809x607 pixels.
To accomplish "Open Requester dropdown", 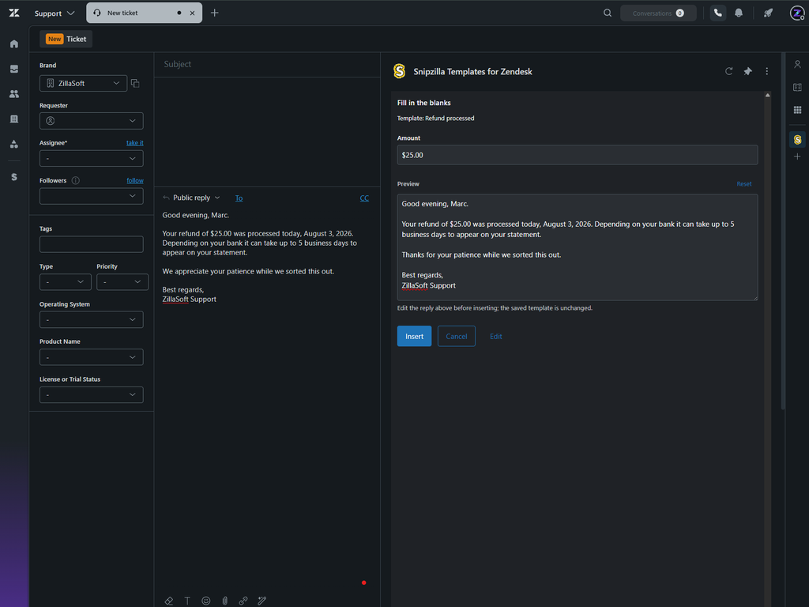I will tap(92, 121).
